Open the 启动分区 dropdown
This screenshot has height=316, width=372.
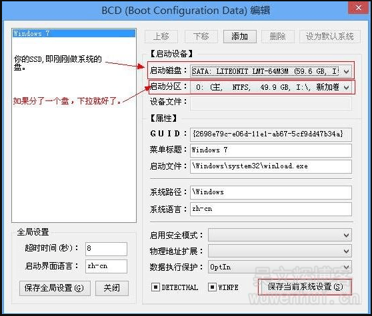[x=271, y=87]
